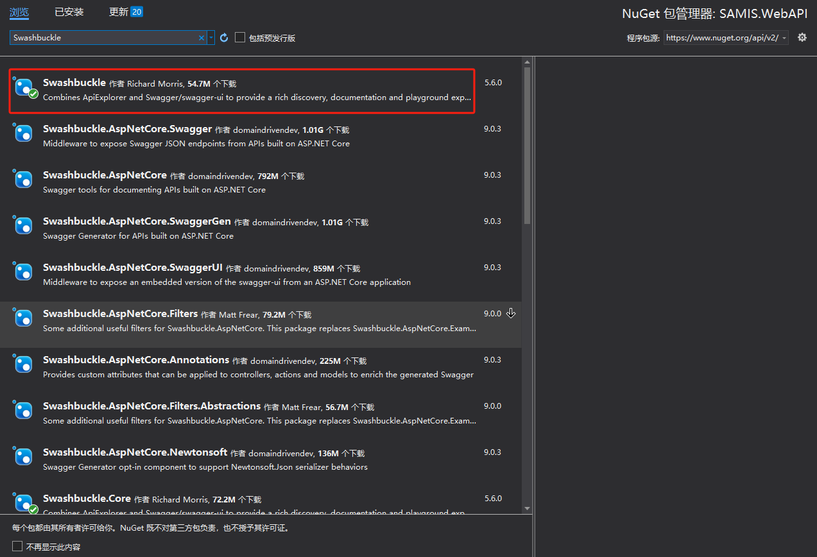The height and width of the screenshot is (557, 817).
Task: Click the Swashbuckle.AspNetCore.Newtonsoft package icon
Action: coord(24,457)
